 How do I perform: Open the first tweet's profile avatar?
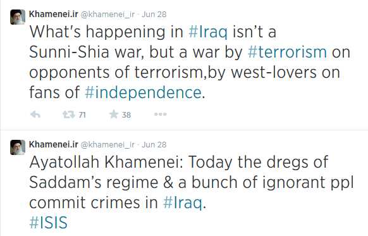click(18, 17)
